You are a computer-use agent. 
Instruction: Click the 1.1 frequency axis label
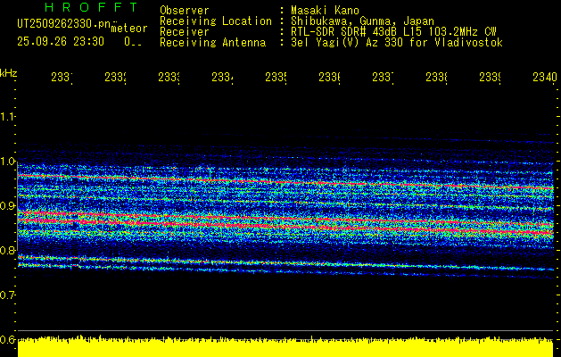(8, 117)
